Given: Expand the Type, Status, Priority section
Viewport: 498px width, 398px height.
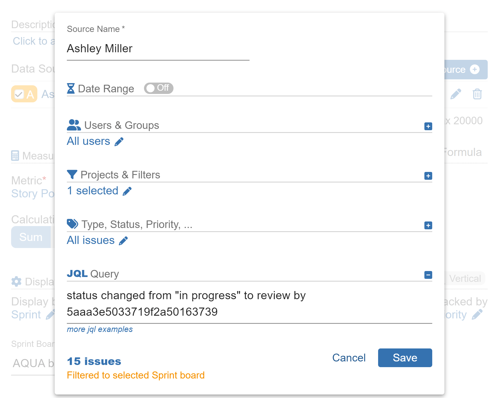Looking at the screenshot, I should tap(428, 225).
